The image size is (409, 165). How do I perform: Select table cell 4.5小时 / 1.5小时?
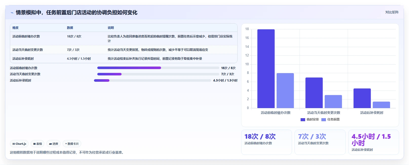[x=79, y=59]
